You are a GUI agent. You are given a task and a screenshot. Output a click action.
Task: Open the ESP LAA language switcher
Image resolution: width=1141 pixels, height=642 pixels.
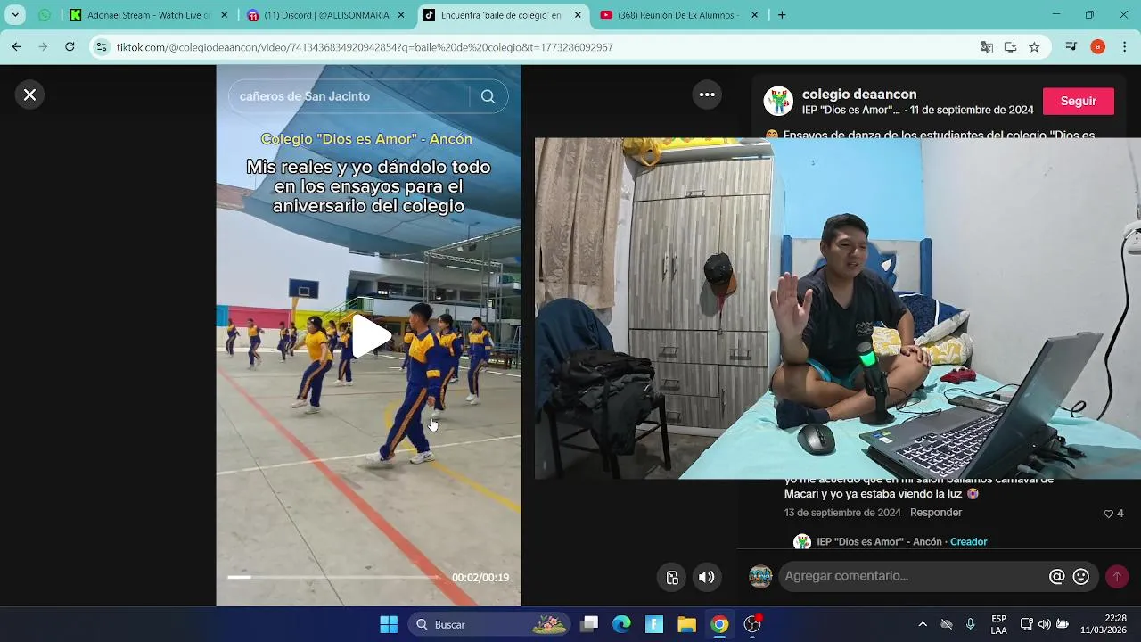pos(998,624)
